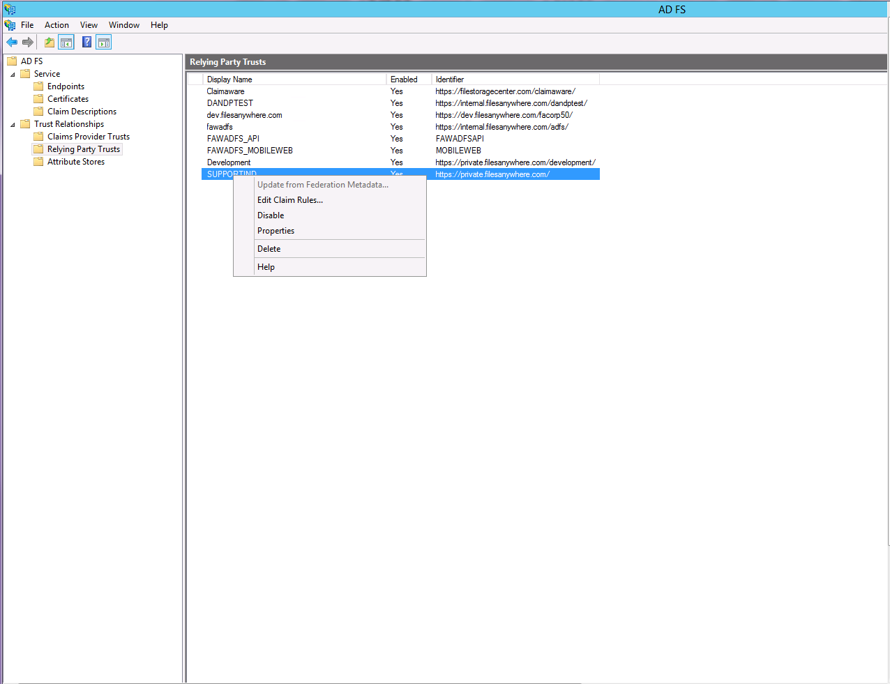Click Enabled entry of the fawadfs trust

click(396, 127)
